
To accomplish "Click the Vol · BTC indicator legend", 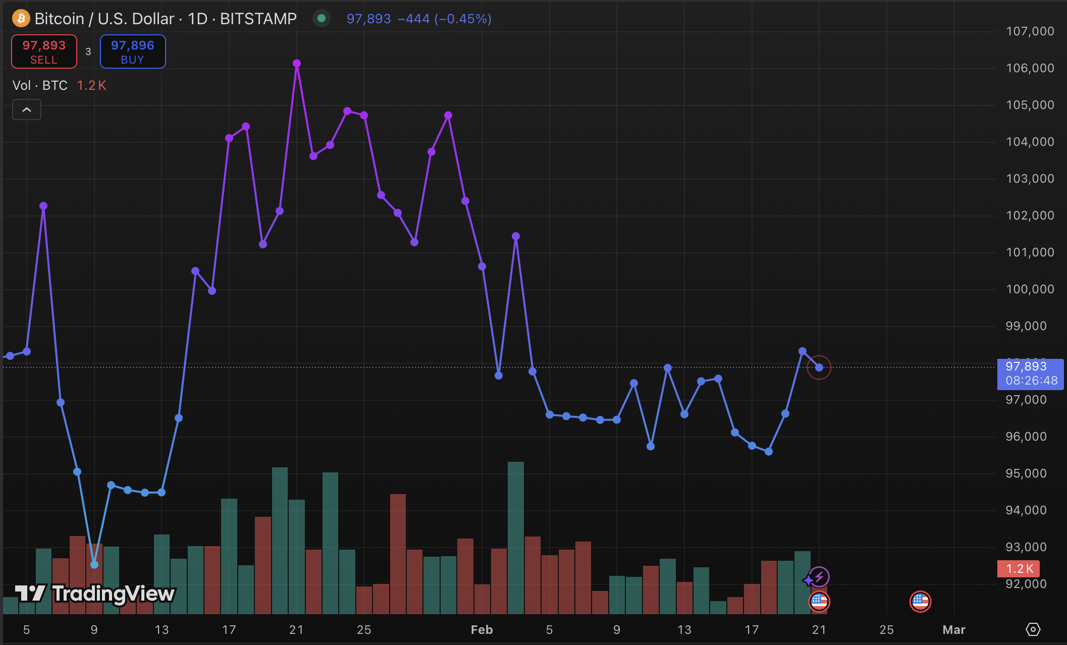I will pyautogui.click(x=40, y=85).
